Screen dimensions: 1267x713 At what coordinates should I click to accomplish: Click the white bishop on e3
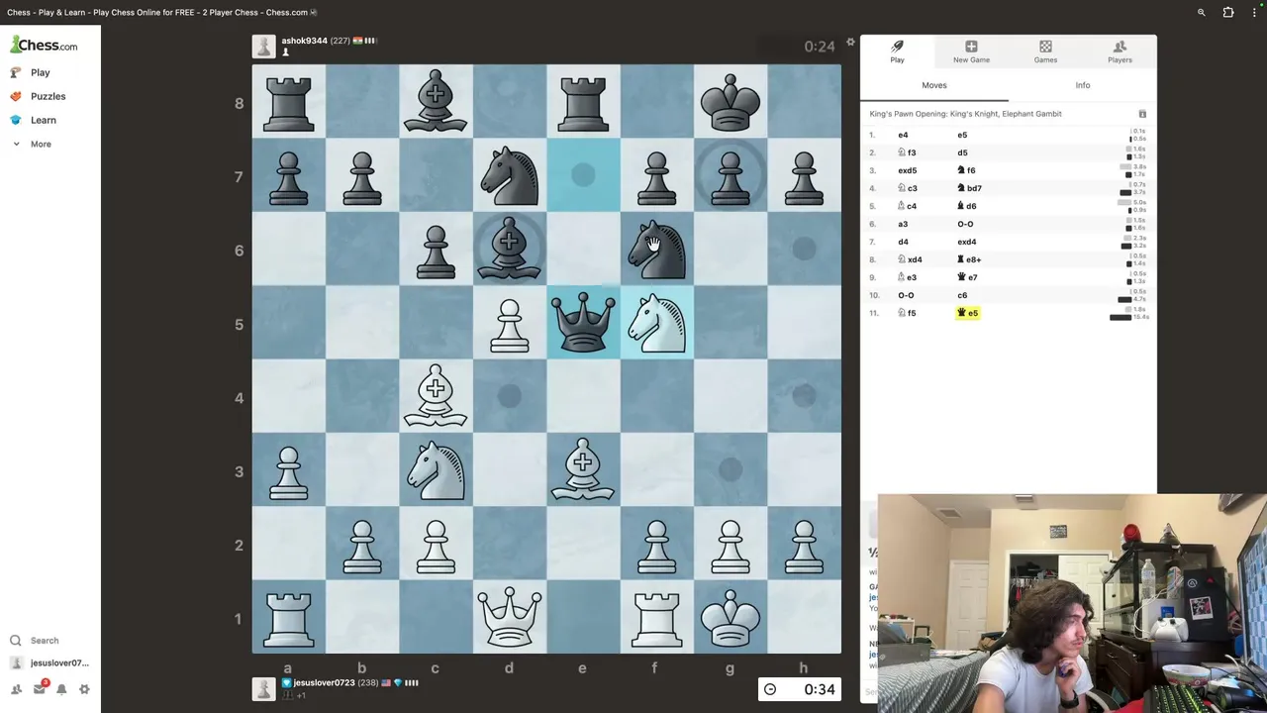tap(583, 470)
